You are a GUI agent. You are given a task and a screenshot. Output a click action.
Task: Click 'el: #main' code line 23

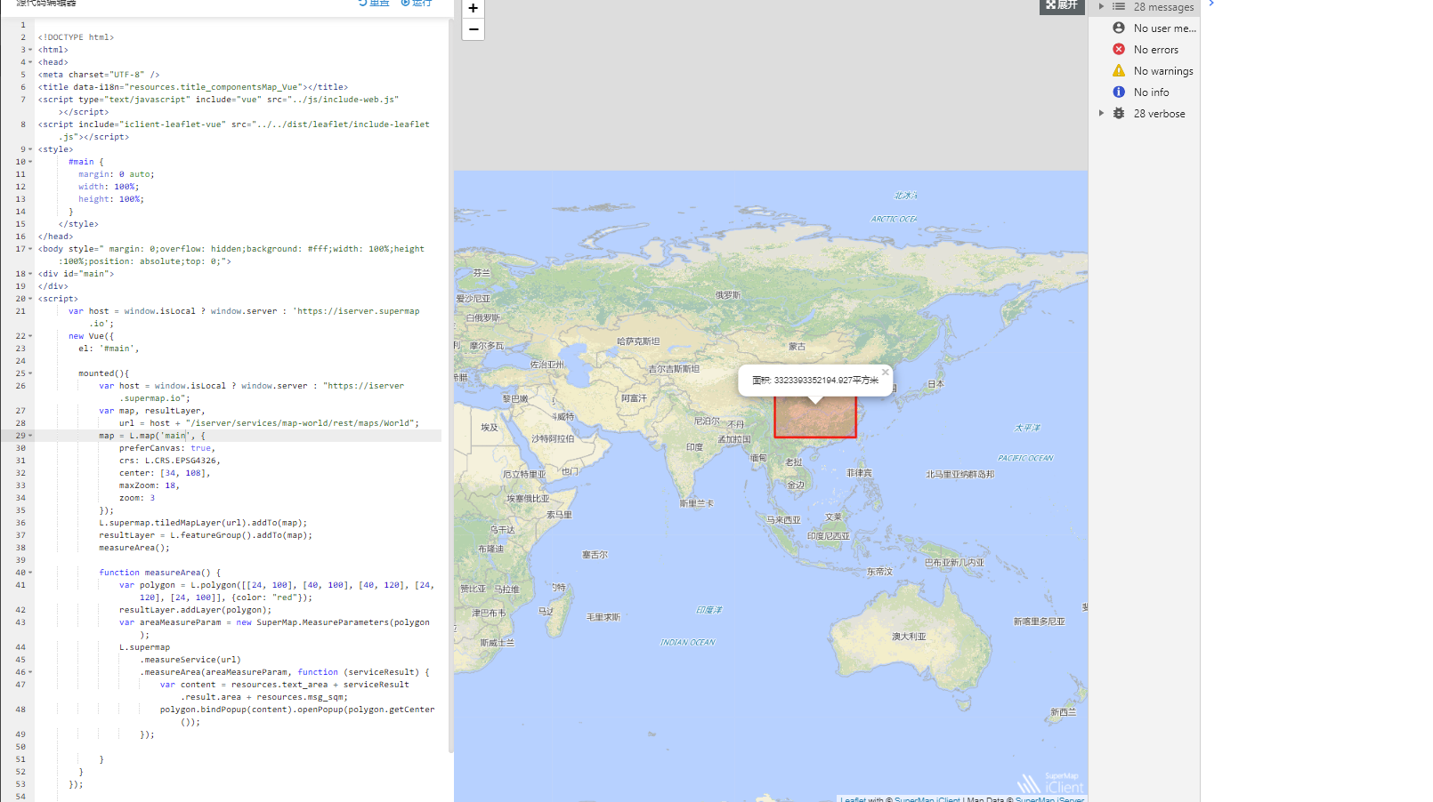pos(109,349)
